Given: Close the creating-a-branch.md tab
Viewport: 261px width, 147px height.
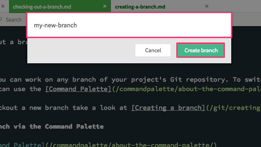Looking at the screenshot, I should tap(207, 6).
